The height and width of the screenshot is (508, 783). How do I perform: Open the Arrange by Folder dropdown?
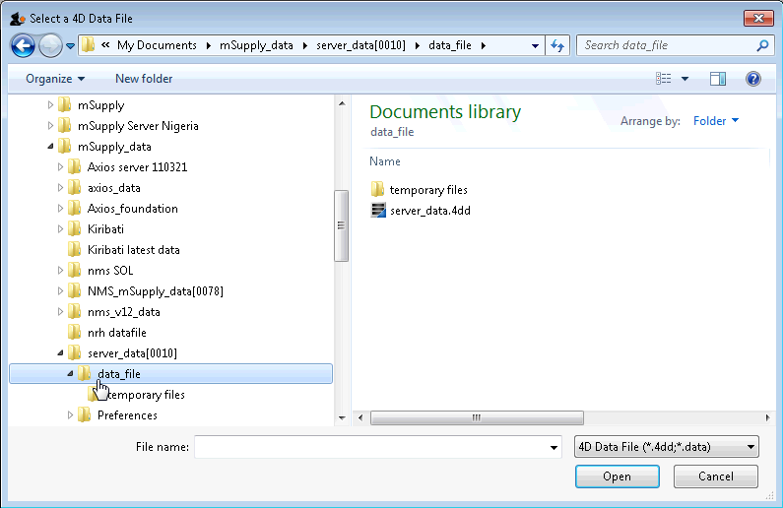coord(716,121)
